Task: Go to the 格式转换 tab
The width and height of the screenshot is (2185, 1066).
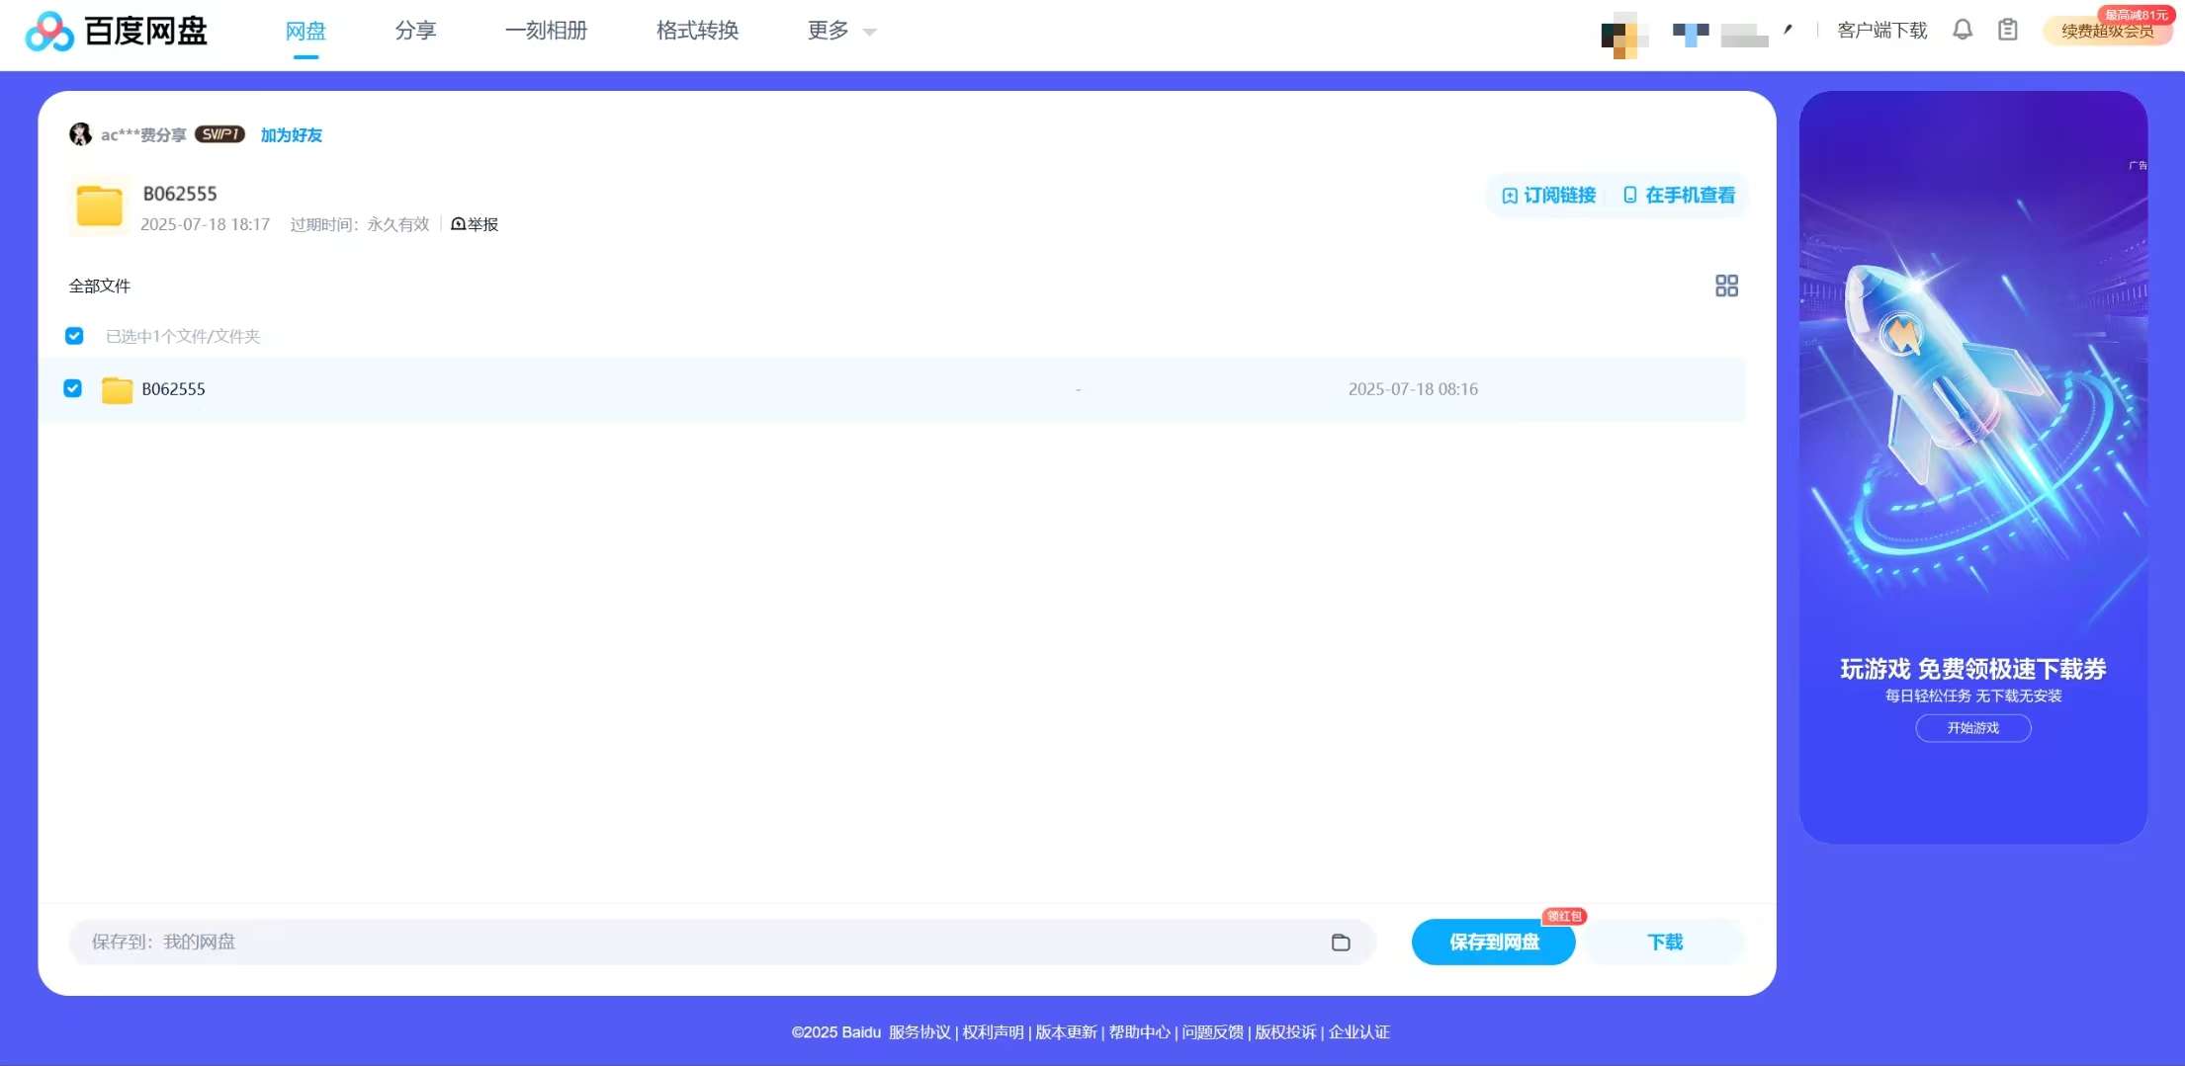Action: tap(697, 31)
